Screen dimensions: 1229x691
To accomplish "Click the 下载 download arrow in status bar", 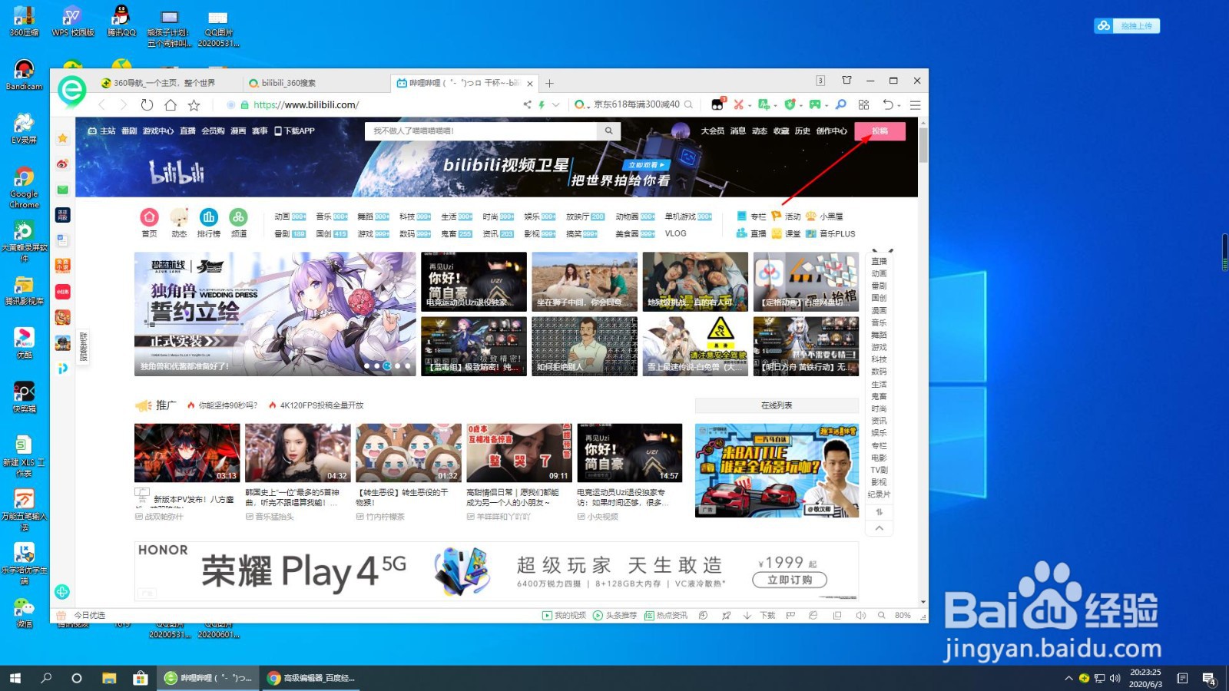I will [747, 616].
